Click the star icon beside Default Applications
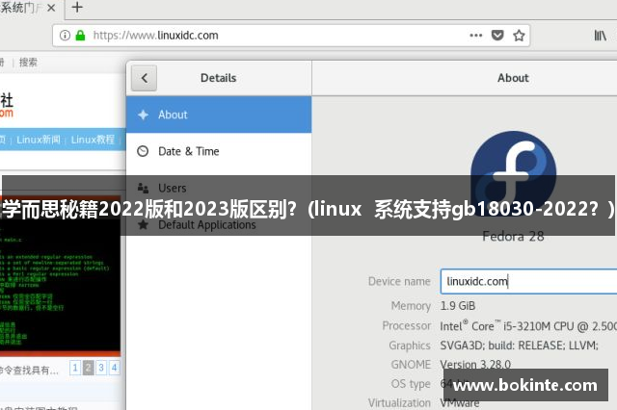This screenshot has width=617, height=410. click(x=143, y=224)
